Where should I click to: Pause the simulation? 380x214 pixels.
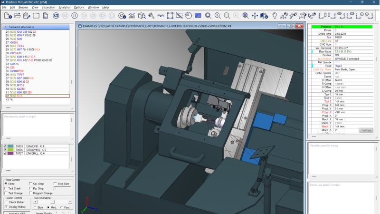point(75,16)
